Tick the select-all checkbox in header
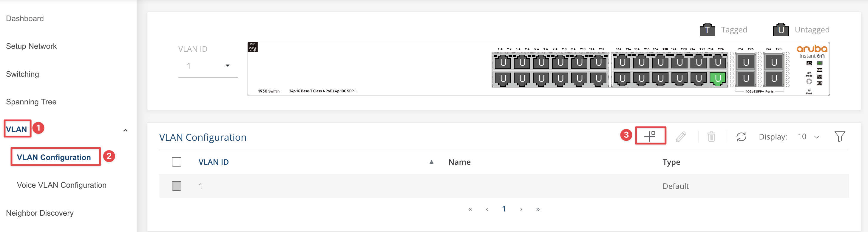Screen dimensions: 868x232 pyautogui.click(x=177, y=162)
